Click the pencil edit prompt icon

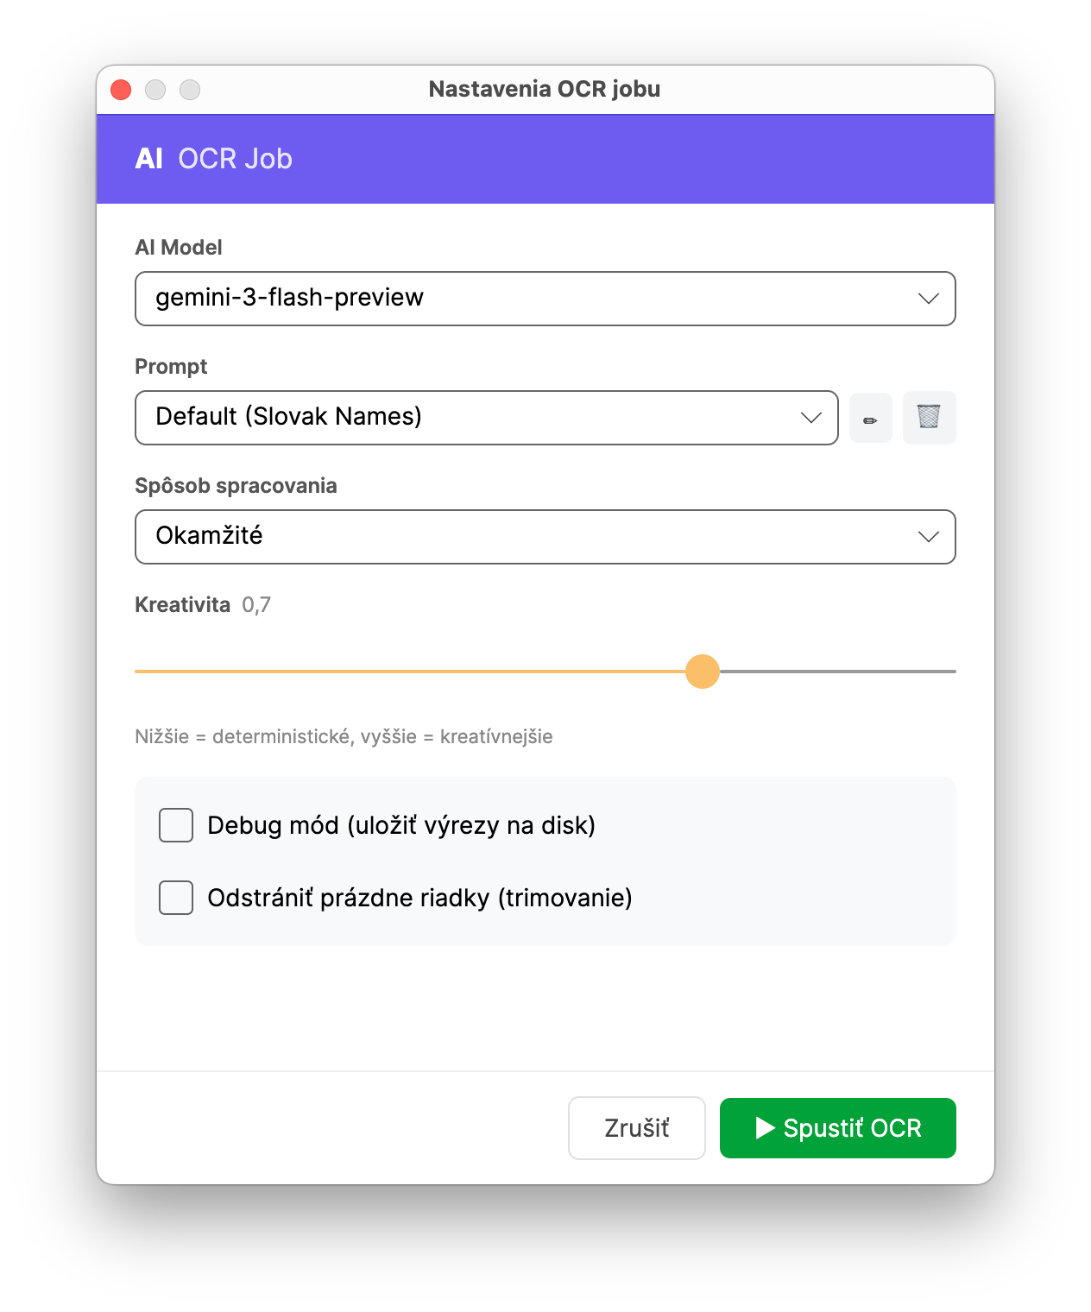coord(870,419)
